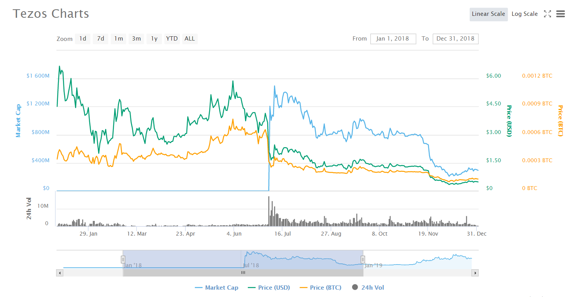Screen dimensions: 576x297
Task: Click the Price (BTC) vertical axis title
Action: (x=561, y=120)
